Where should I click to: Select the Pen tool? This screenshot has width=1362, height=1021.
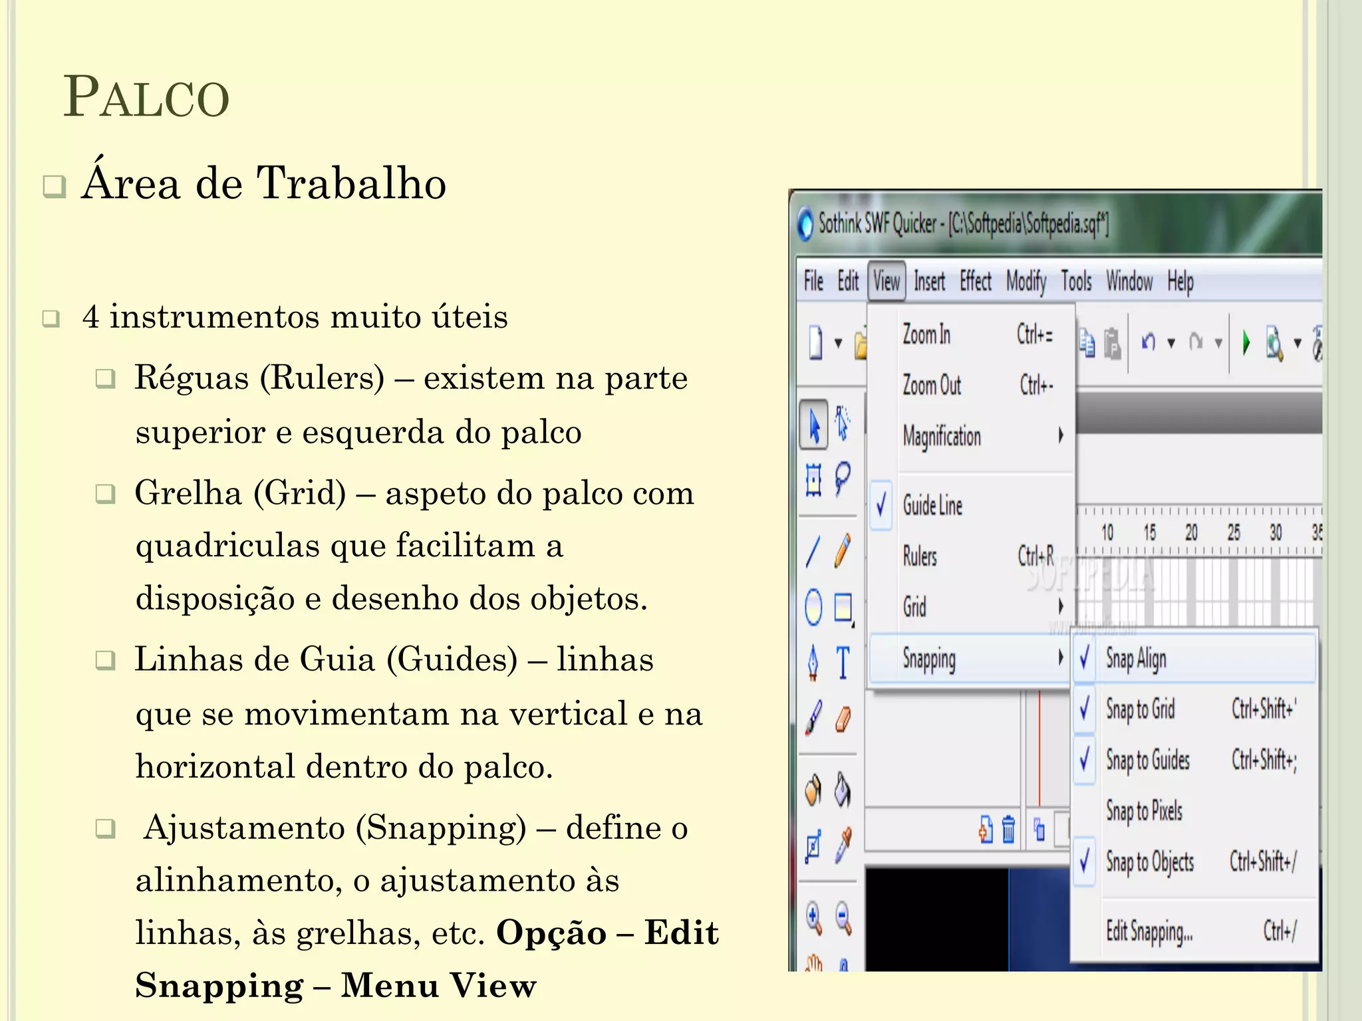[813, 663]
